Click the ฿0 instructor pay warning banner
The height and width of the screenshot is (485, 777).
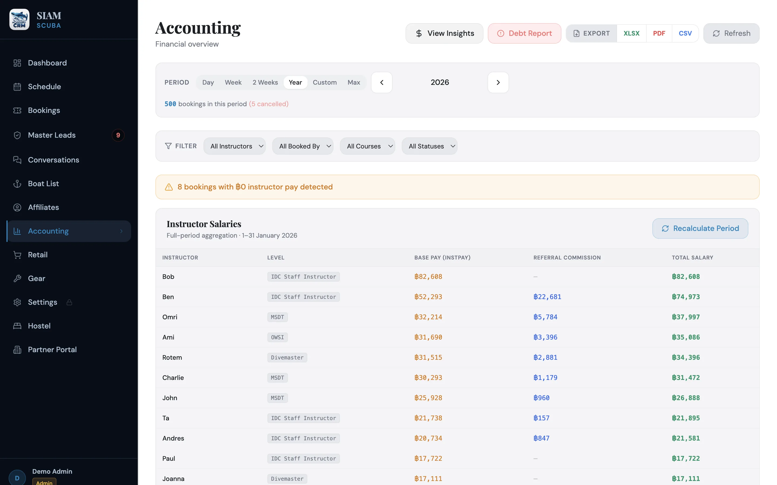pos(458,187)
